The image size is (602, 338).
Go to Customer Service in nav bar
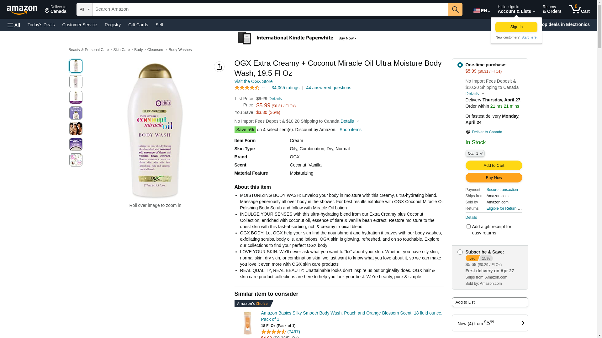tap(80, 25)
